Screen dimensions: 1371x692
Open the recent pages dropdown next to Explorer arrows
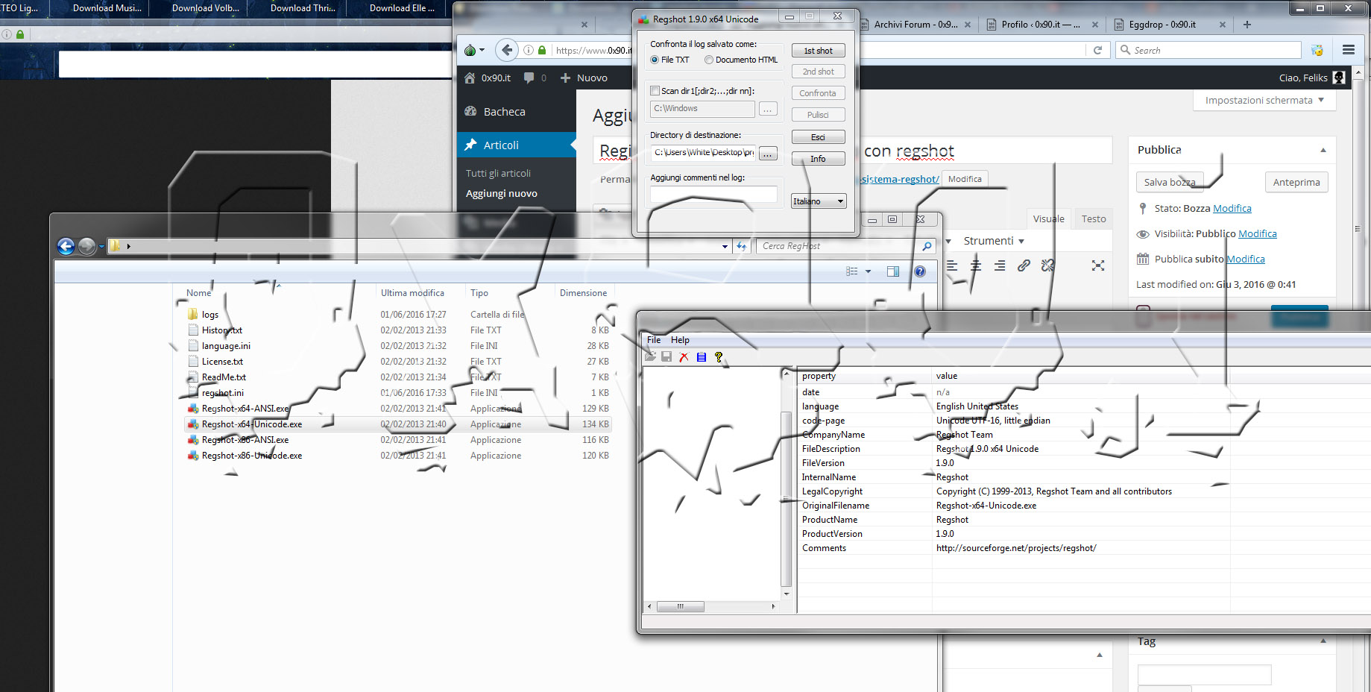[101, 246]
